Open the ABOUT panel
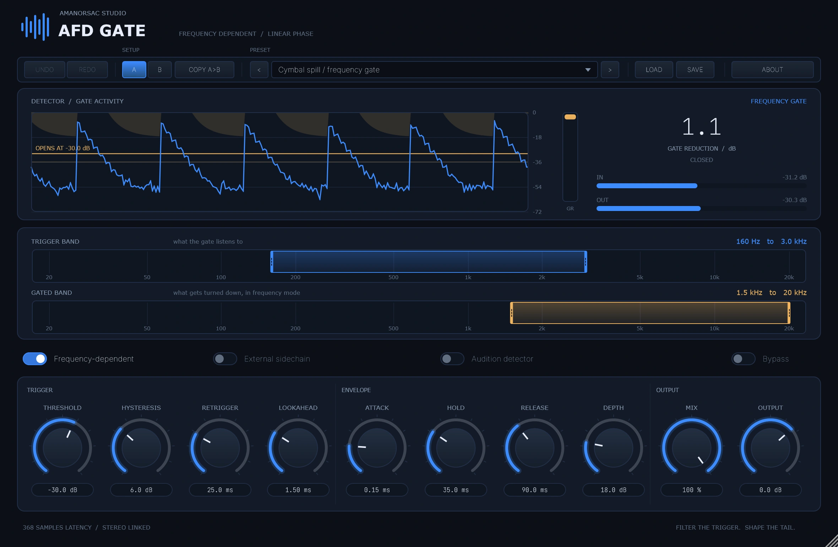 [x=773, y=70]
